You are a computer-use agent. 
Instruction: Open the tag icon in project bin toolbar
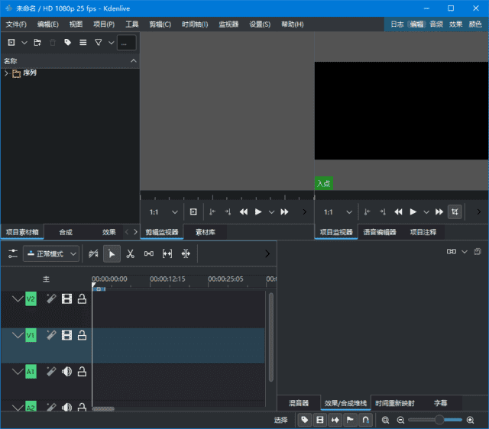pos(68,43)
